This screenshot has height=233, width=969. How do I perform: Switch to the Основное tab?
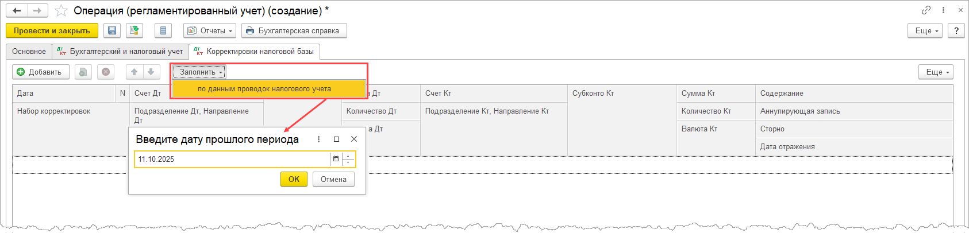[29, 52]
